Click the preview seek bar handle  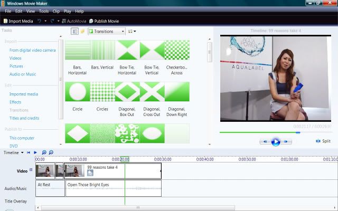click(298, 132)
